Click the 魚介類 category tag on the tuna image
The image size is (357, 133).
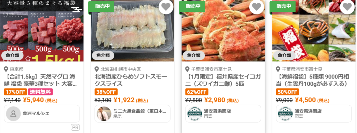[12, 55]
